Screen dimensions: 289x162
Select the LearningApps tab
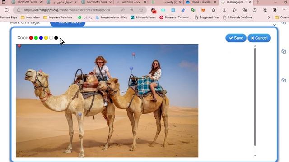236,2
